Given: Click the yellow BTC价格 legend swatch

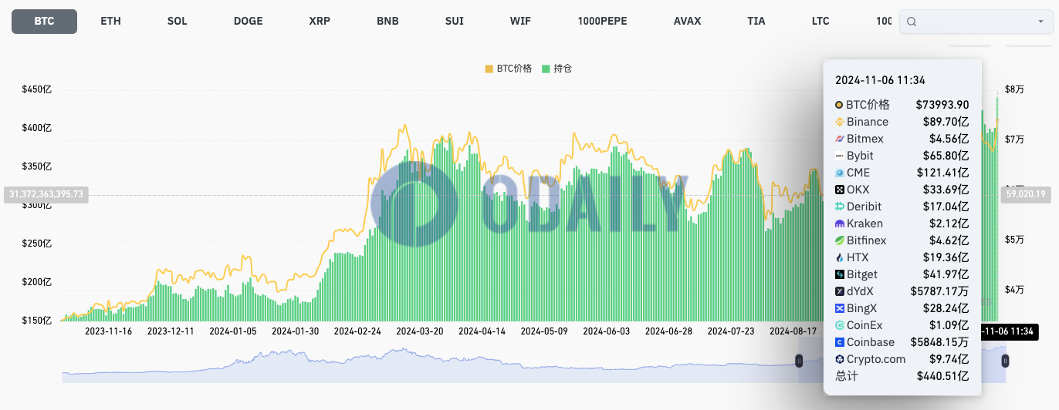Looking at the screenshot, I should click(489, 69).
